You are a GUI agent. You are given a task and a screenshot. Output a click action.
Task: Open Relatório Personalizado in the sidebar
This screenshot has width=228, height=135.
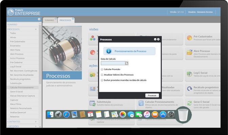click(x=21, y=108)
